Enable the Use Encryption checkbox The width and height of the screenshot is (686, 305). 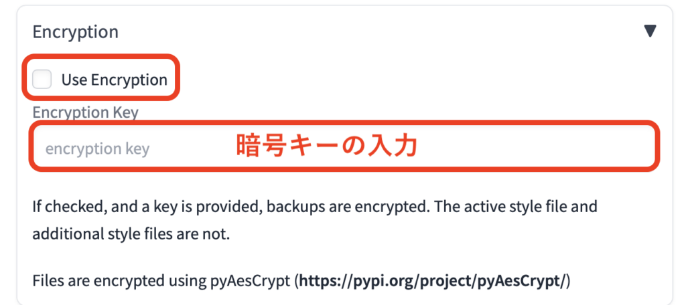pos(42,80)
